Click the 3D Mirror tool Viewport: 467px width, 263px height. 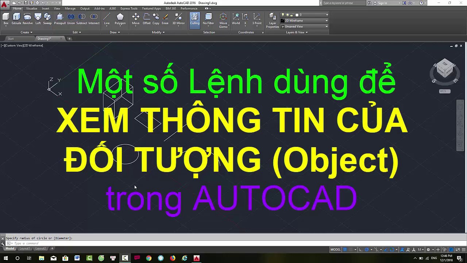pos(178,19)
